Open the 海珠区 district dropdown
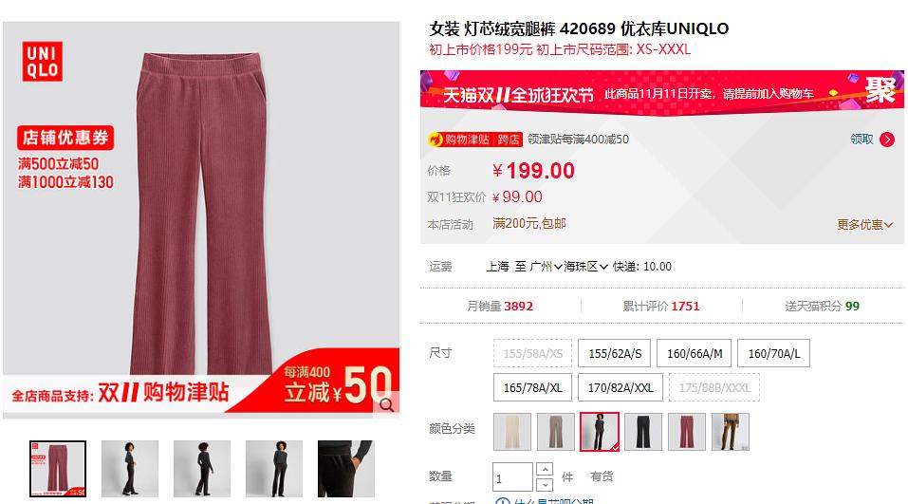Viewport: 908px width, 504px height. tap(585, 267)
